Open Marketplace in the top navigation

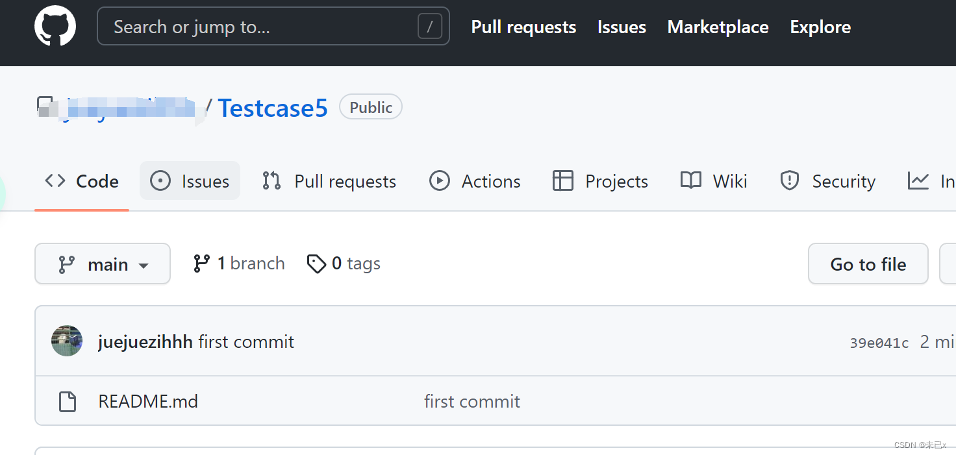click(718, 27)
